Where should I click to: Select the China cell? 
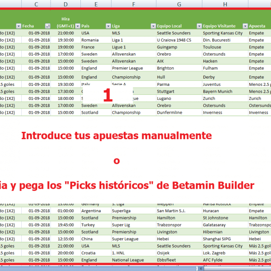[x=96, y=239]
